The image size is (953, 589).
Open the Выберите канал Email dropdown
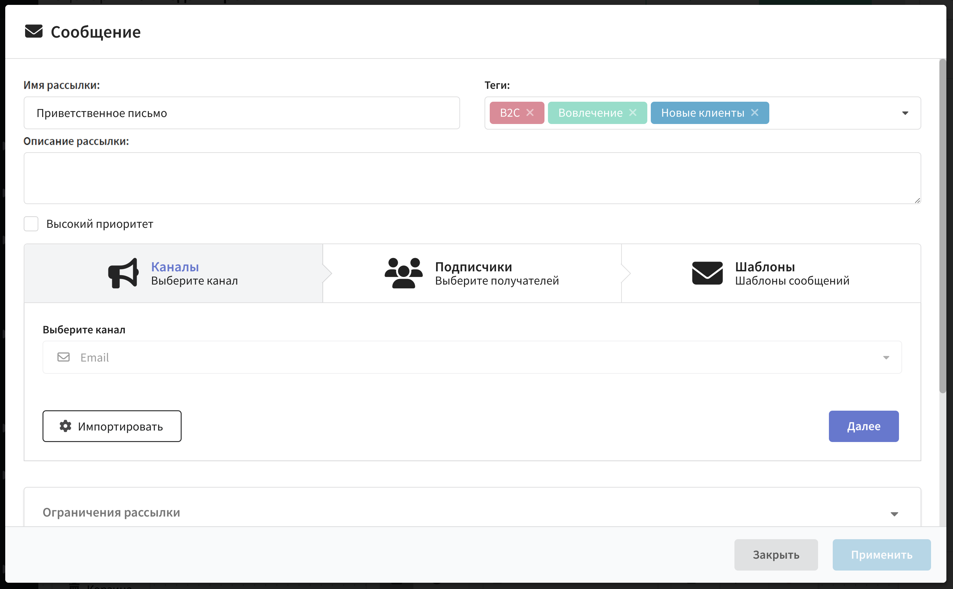point(472,357)
